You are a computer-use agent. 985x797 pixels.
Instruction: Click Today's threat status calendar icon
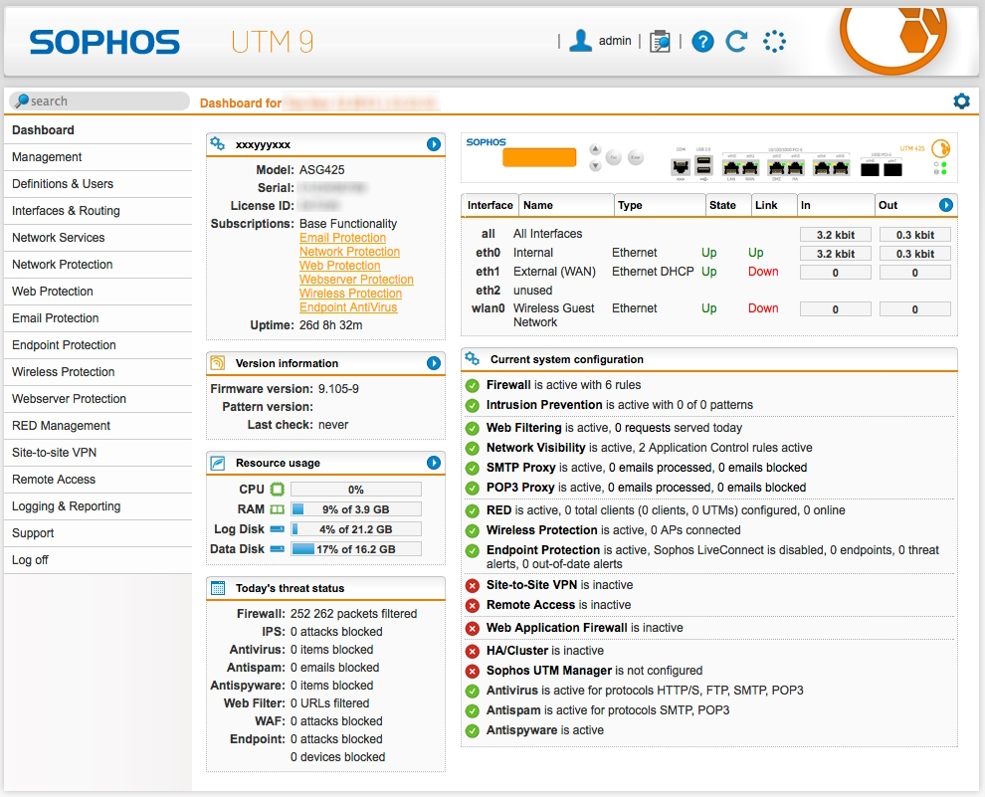tap(218, 588)
